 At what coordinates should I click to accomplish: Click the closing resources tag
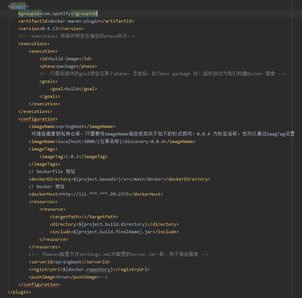point(44,247)
